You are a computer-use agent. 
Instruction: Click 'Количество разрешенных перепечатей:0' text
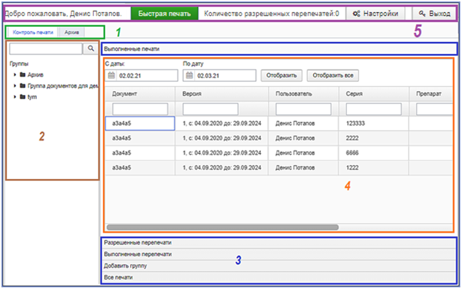point(271,14)
